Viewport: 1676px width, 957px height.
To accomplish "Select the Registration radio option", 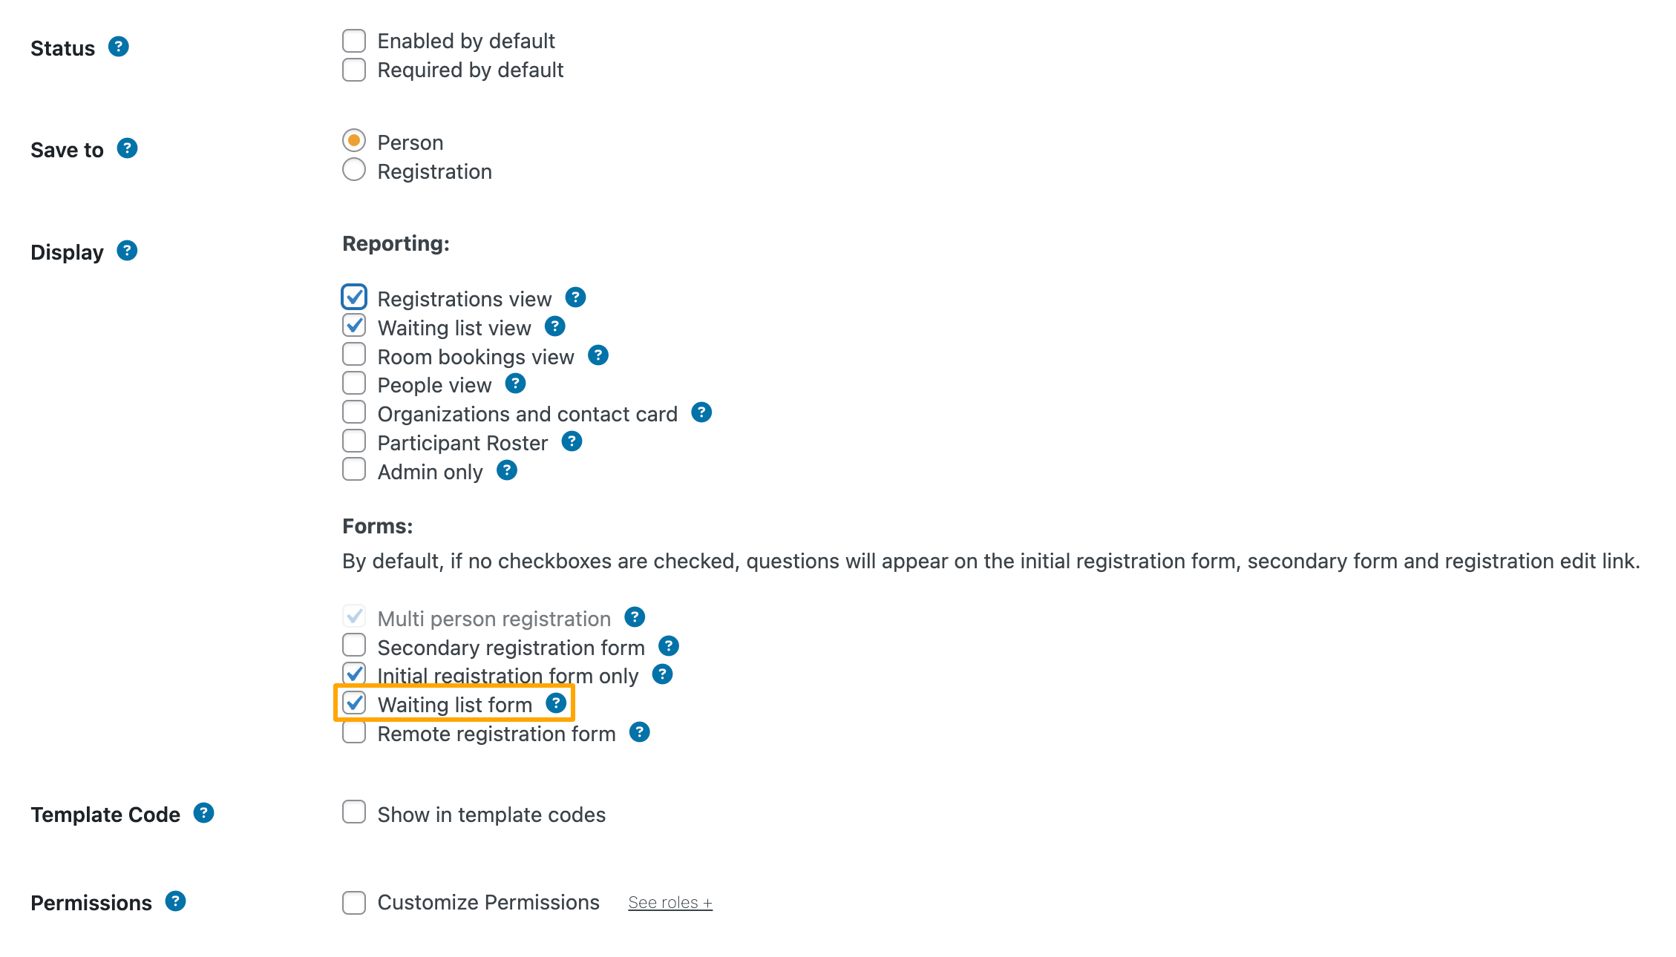I will tap(354, 170).
